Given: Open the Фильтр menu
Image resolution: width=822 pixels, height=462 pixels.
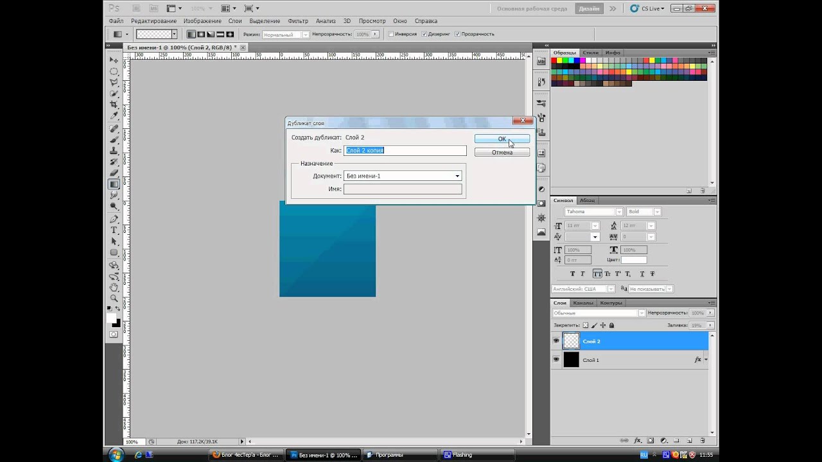Looking at the screenshot, I should click(298, 21).
